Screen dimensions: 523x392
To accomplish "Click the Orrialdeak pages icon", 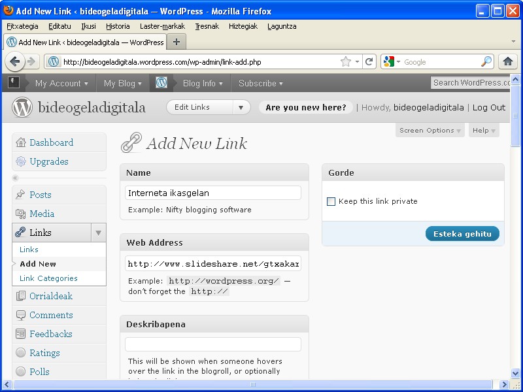I will (x=21, y=296).
